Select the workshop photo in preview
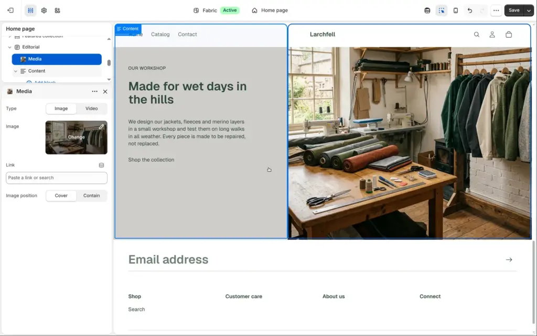This screenshot has height=336, width=537. point(410,143)
